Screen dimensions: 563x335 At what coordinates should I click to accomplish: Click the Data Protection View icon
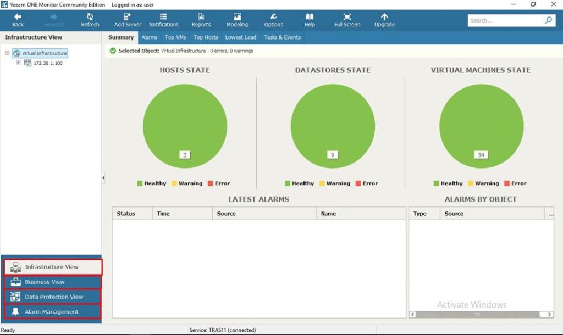click(15, 297)
